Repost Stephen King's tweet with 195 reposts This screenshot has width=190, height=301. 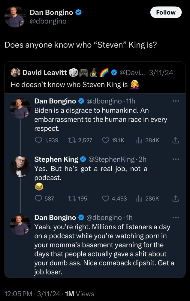coord(72,198)
